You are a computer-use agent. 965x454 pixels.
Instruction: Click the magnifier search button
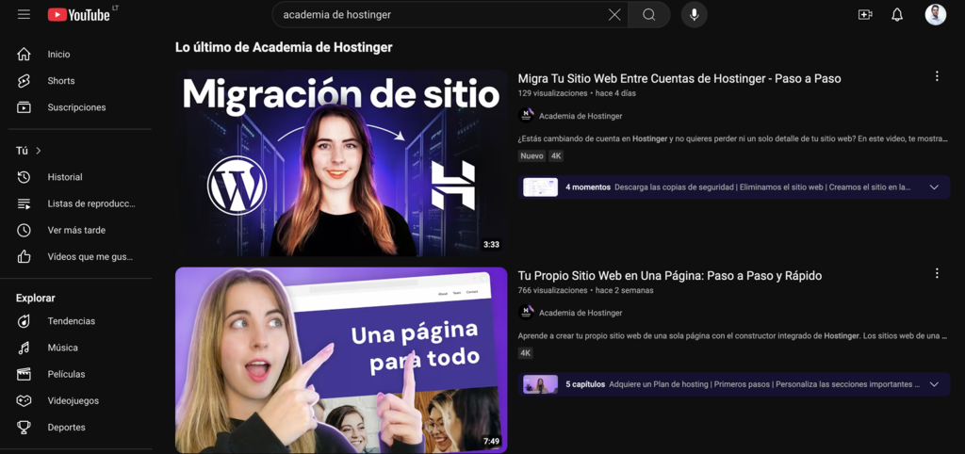(x=648, y=15)
